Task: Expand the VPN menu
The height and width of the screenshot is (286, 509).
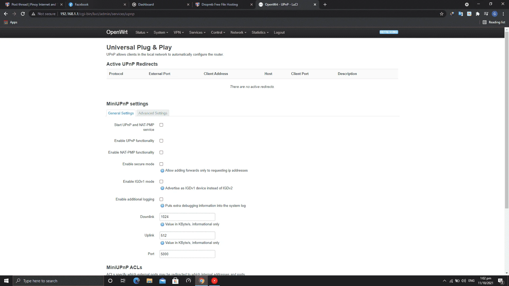Action: [x=179, y=32]
